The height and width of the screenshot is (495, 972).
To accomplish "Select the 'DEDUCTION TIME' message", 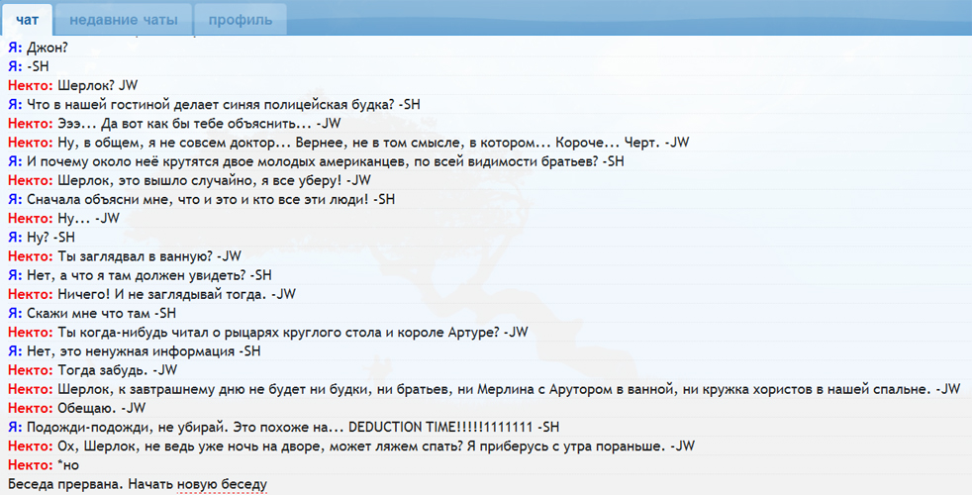I will 297,427.
